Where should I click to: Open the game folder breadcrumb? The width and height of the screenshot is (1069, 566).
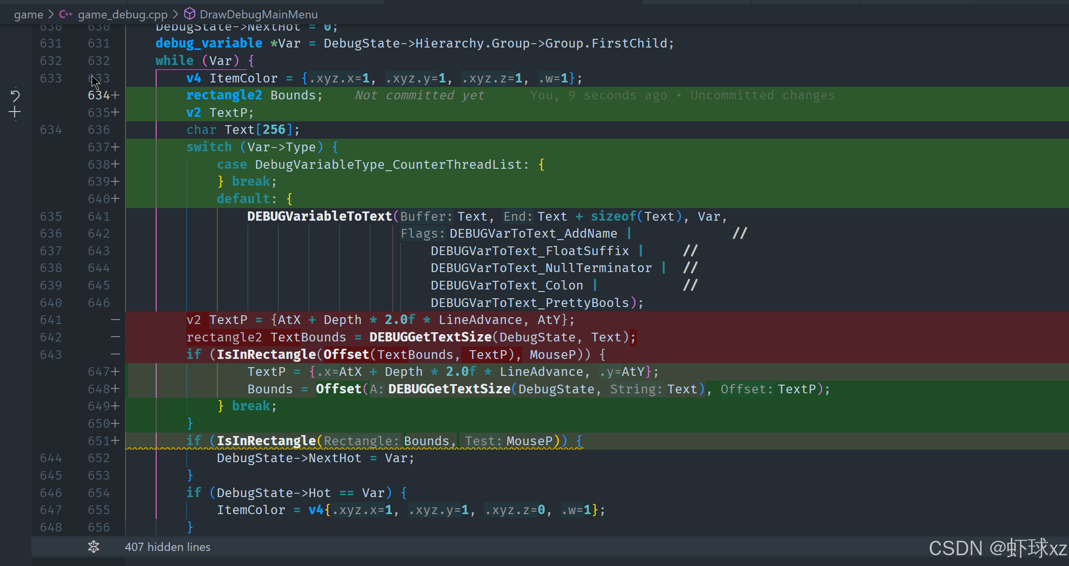click(x=28, y=15)
